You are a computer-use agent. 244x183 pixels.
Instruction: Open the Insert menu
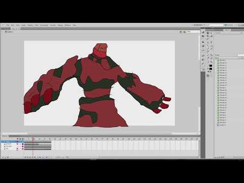click(23, 25)
